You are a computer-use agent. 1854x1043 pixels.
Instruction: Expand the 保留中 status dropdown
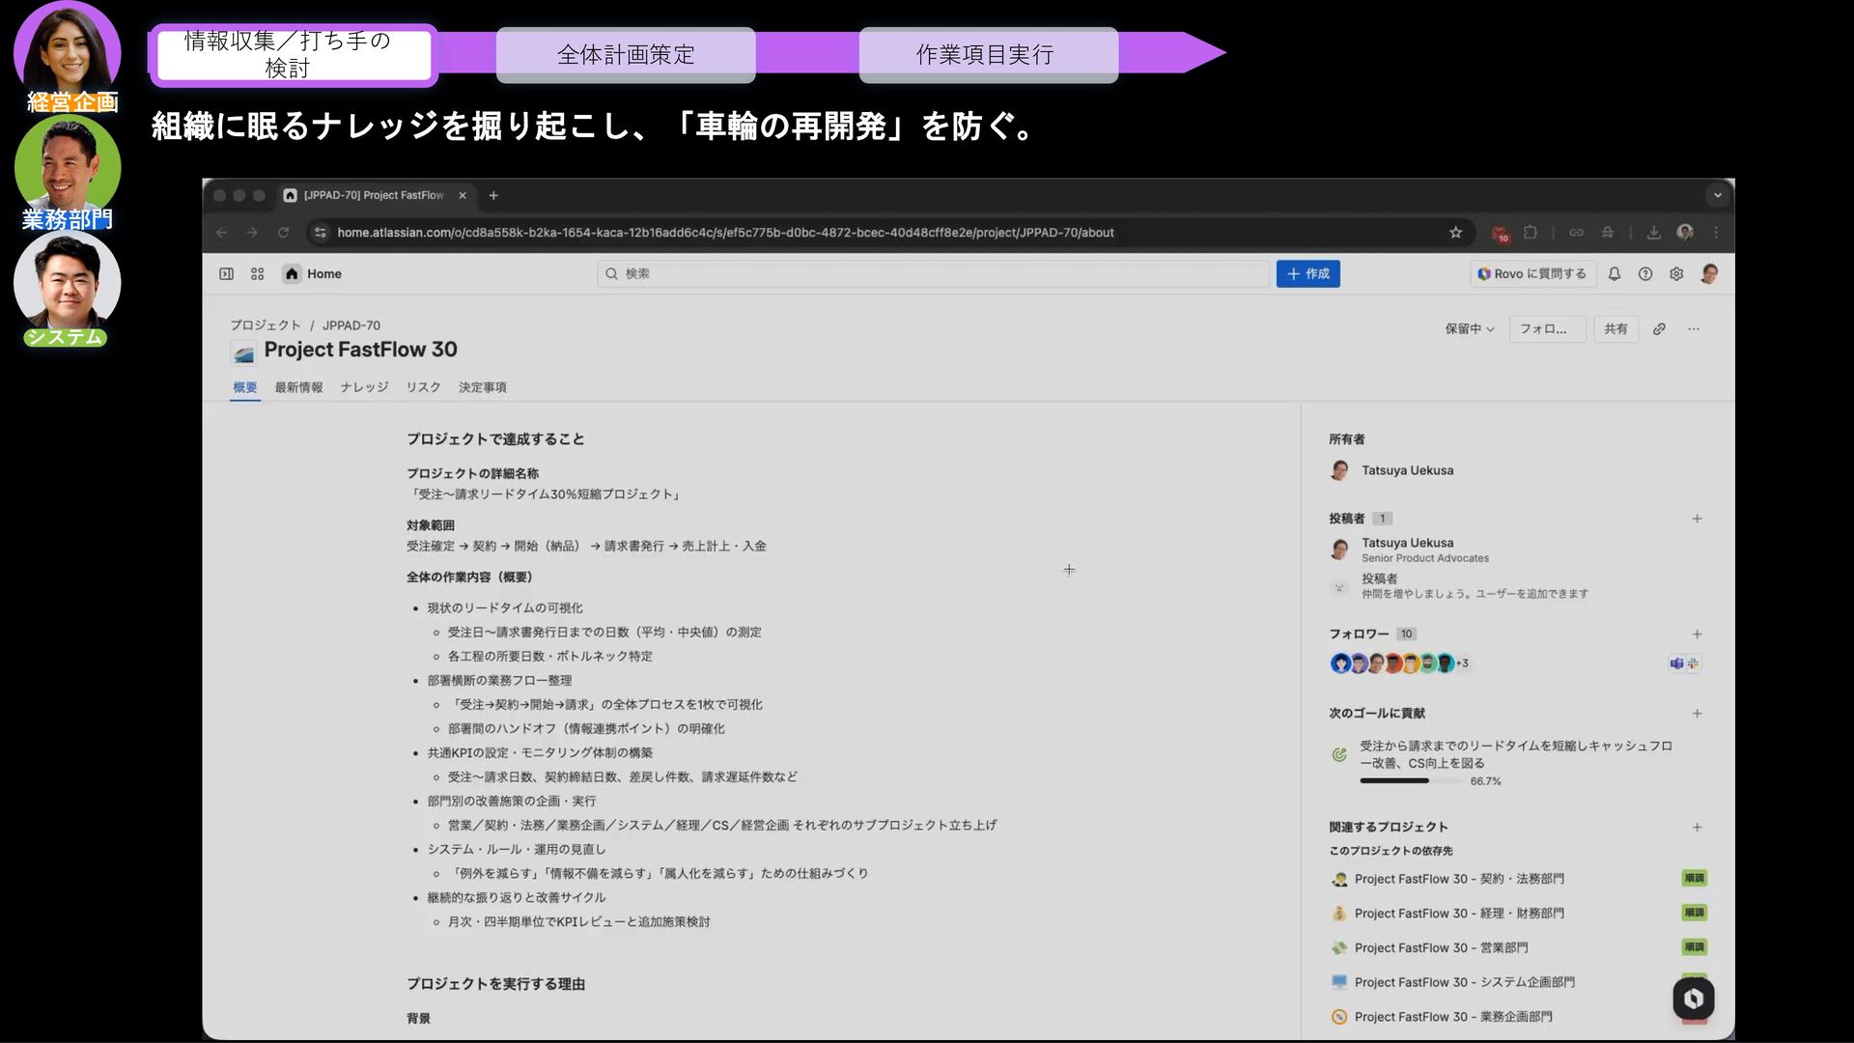point(1469,329)
